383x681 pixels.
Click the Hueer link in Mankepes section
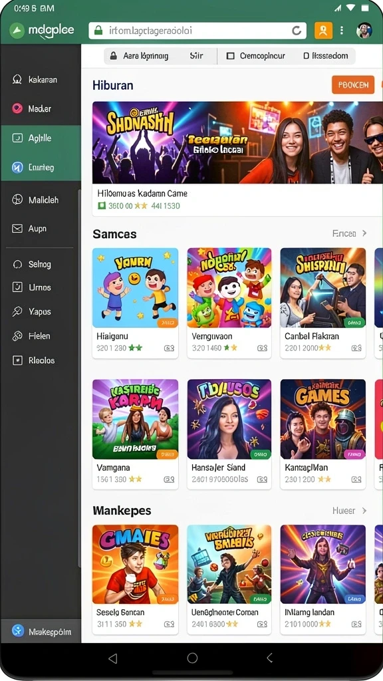pyautogui.click(x=344, y=510)
